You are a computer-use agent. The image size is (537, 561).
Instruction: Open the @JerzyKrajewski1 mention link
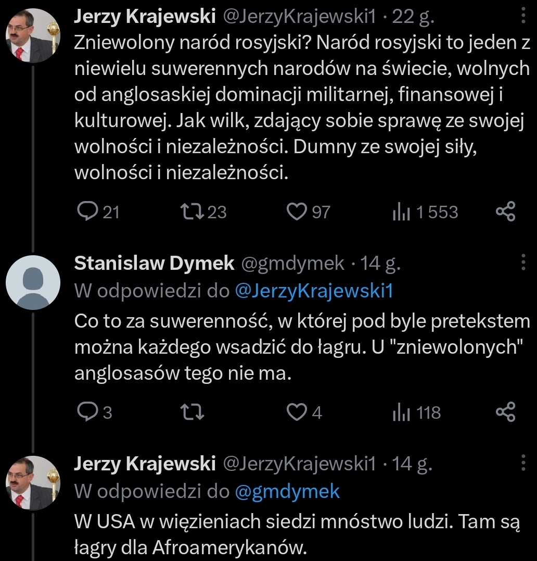(x=314, y=291)
